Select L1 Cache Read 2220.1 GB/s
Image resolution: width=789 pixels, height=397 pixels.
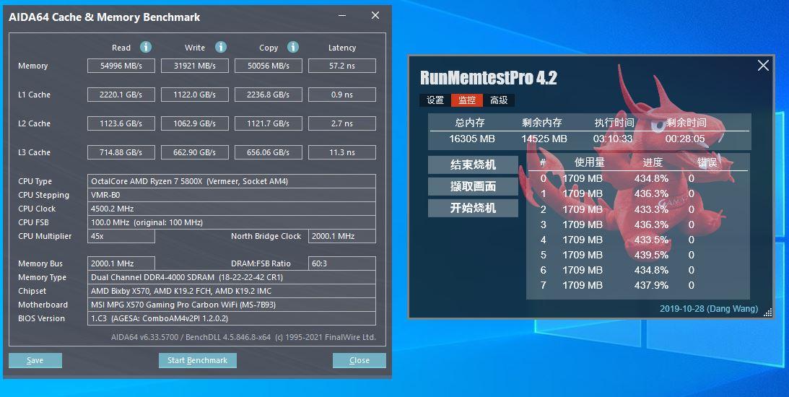121,95
